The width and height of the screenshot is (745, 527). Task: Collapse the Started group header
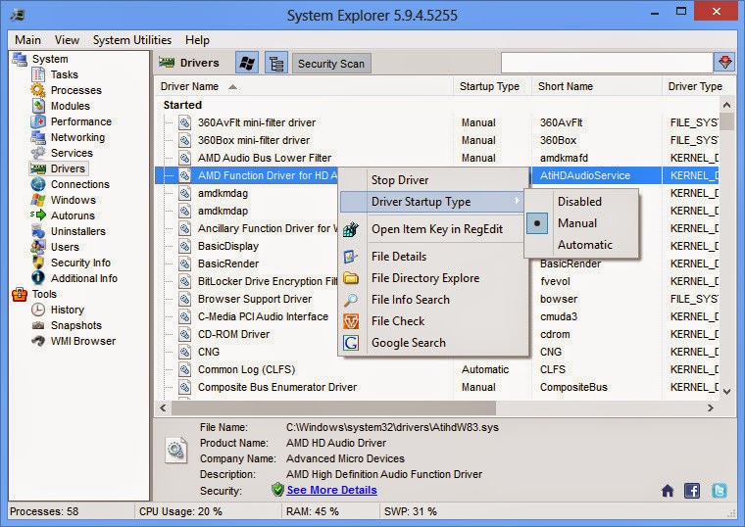(182, 105)
